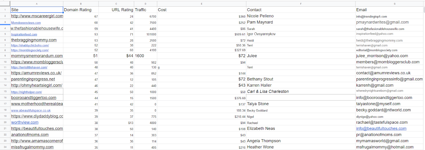Viewport: 425px width, 150px height.
Task: Select the Cost header cell
Action: [x=202, y=10]
